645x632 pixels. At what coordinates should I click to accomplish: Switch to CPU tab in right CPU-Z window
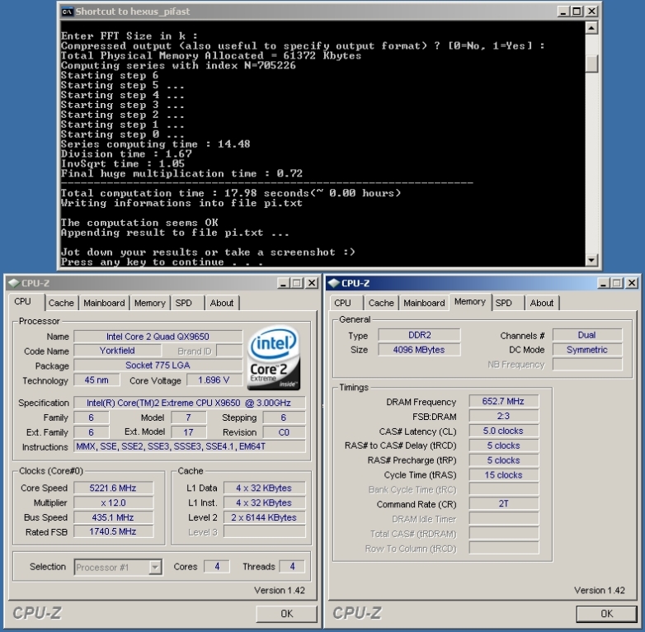(342, 303)
